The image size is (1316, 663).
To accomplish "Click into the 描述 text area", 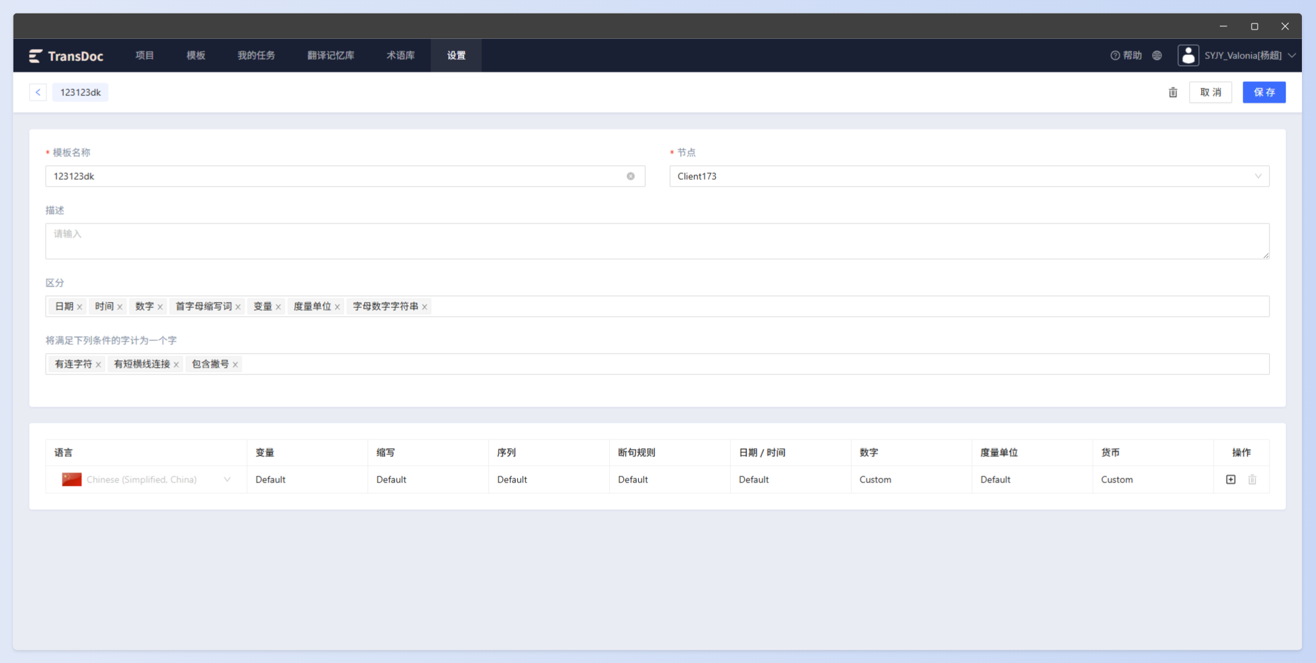I will tap(657, 241).
